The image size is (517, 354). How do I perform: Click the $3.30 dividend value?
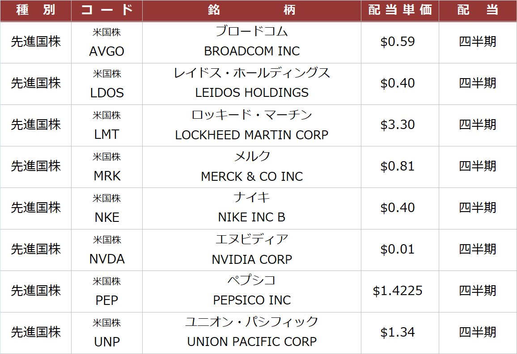[398, 125]
